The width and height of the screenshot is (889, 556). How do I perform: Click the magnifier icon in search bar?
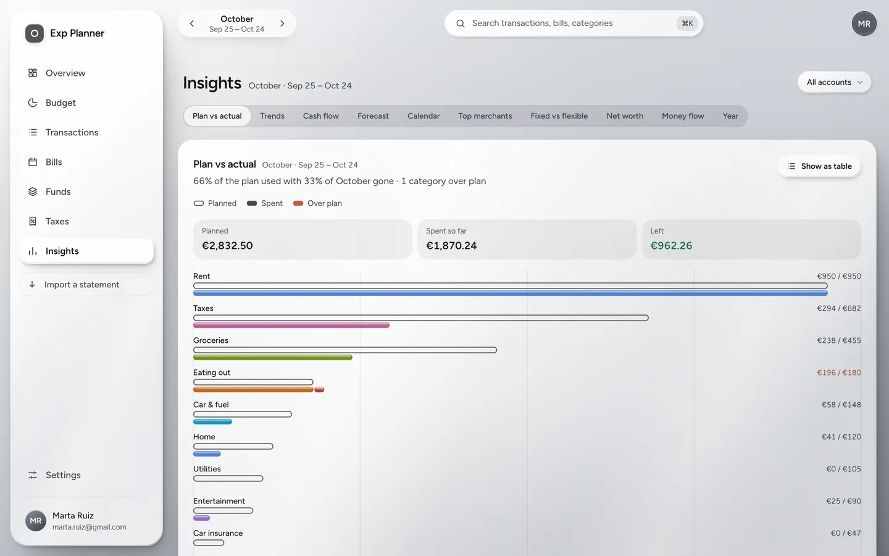(x=461, y=23)
